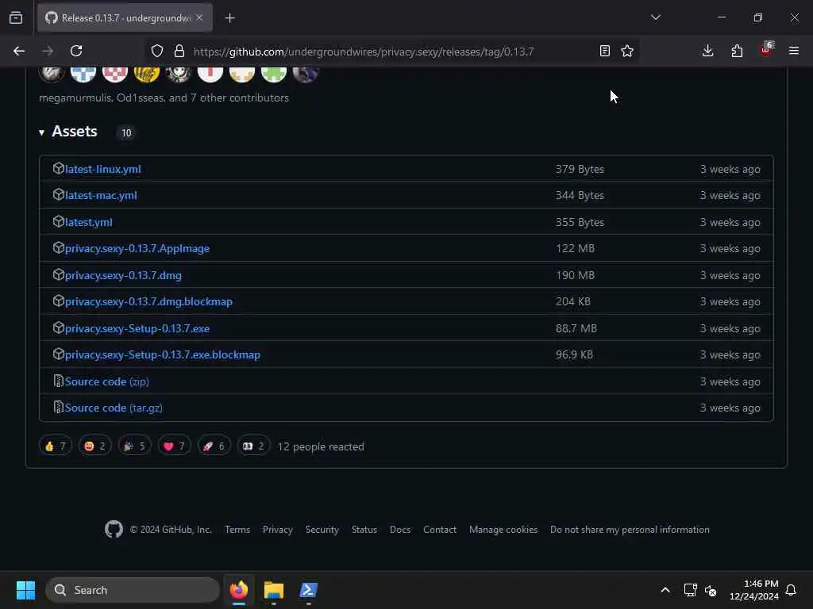Open Firefox application menu

click(794, 51)
